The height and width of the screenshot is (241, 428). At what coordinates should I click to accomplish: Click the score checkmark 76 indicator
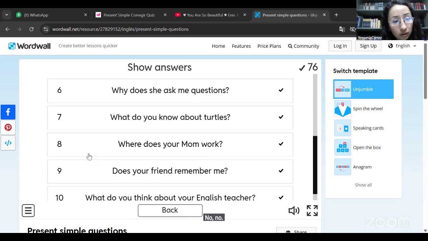tap(308, 67)
